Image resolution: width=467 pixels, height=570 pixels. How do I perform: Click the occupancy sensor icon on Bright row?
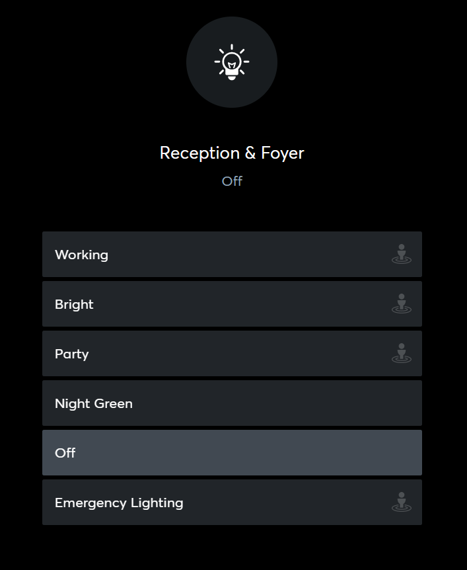(x=401, y=304)
